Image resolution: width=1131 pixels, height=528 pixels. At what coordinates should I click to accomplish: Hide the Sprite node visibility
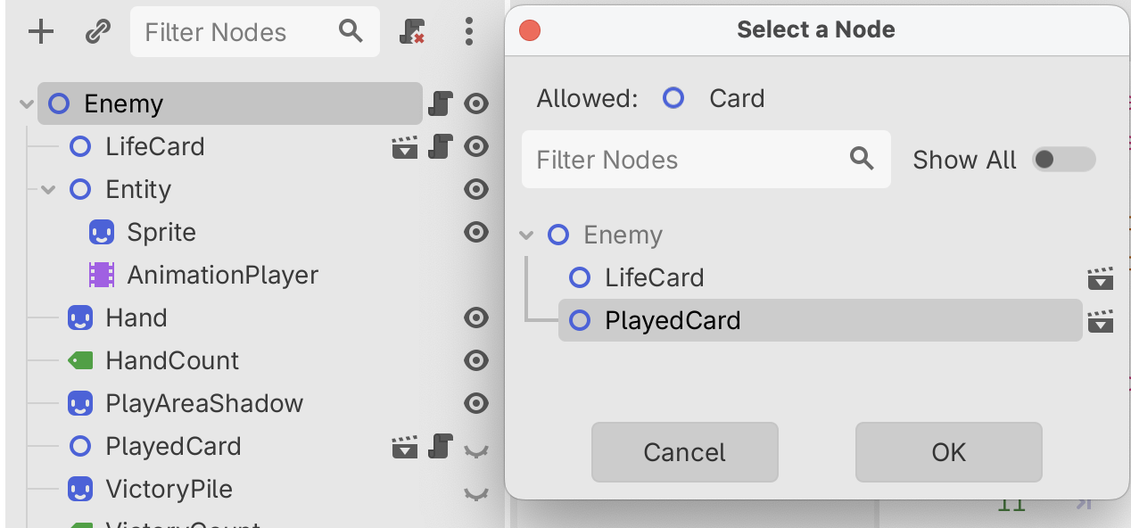[x=477, y=233]
